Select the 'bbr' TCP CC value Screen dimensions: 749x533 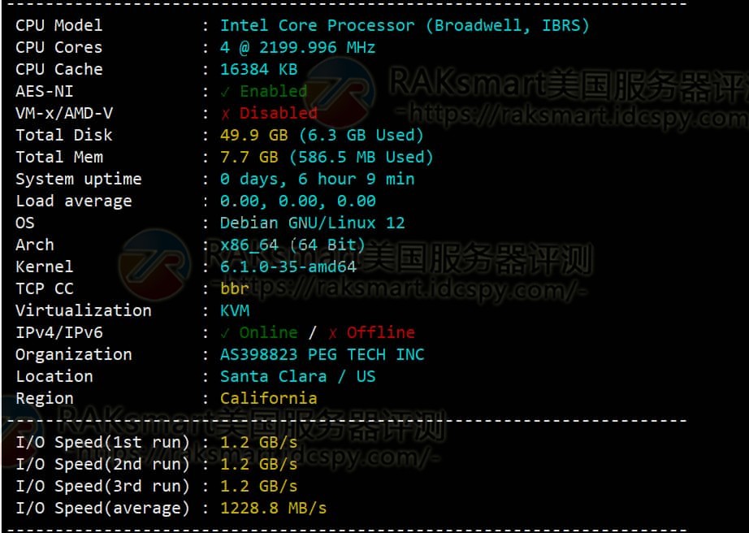[x=235, y=288]
